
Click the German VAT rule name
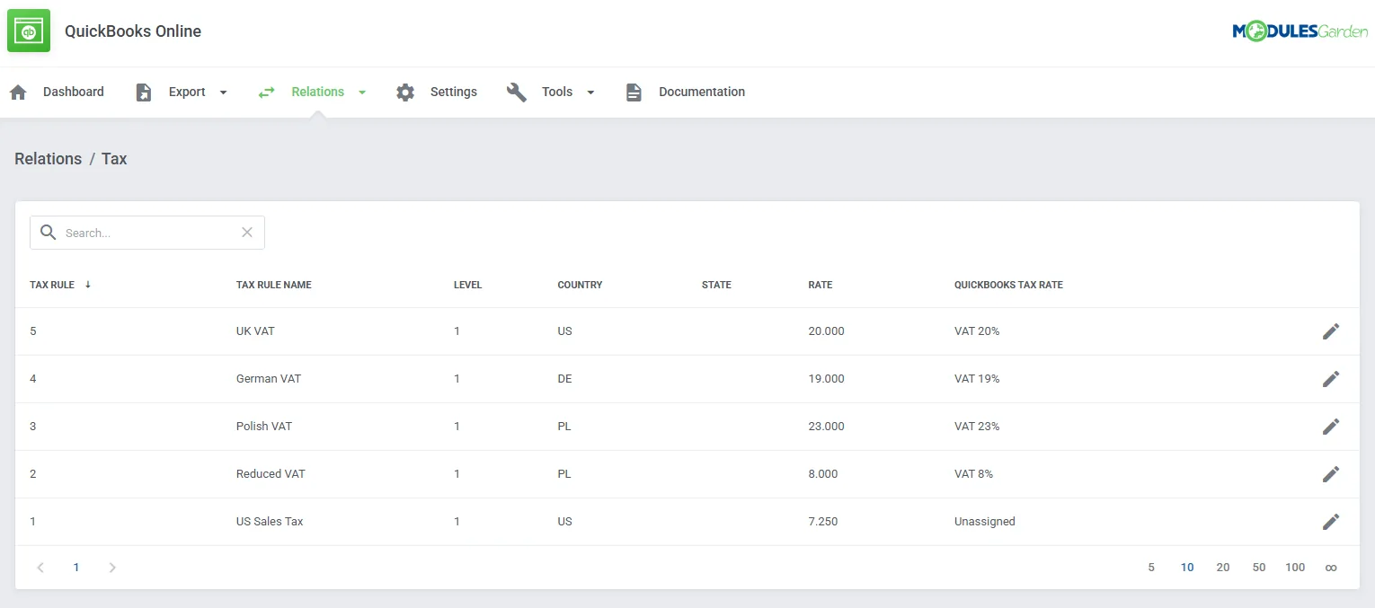click(269, 379)
